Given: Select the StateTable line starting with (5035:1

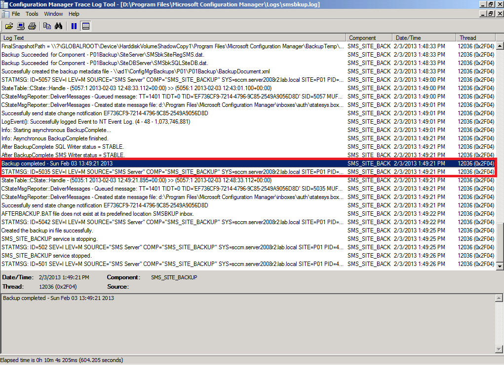Looking at the screenshot, I should (248, 180).
